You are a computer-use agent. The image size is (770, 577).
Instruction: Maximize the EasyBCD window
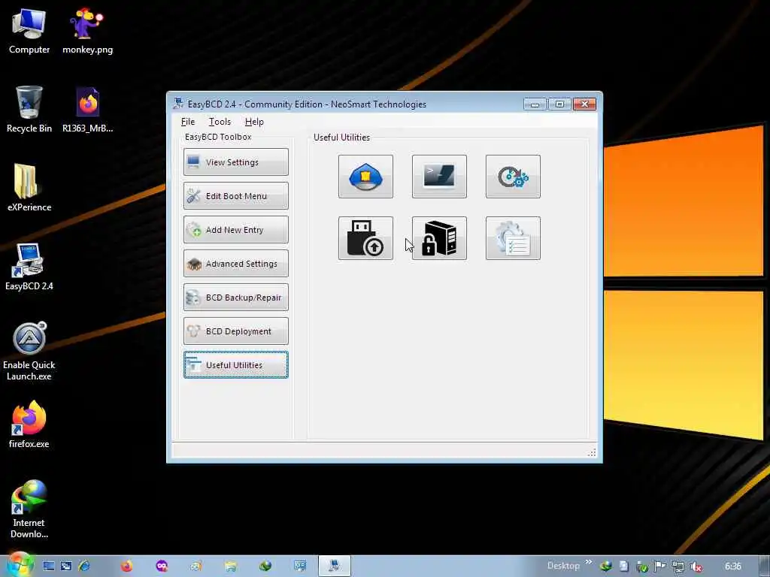point(559,104)
